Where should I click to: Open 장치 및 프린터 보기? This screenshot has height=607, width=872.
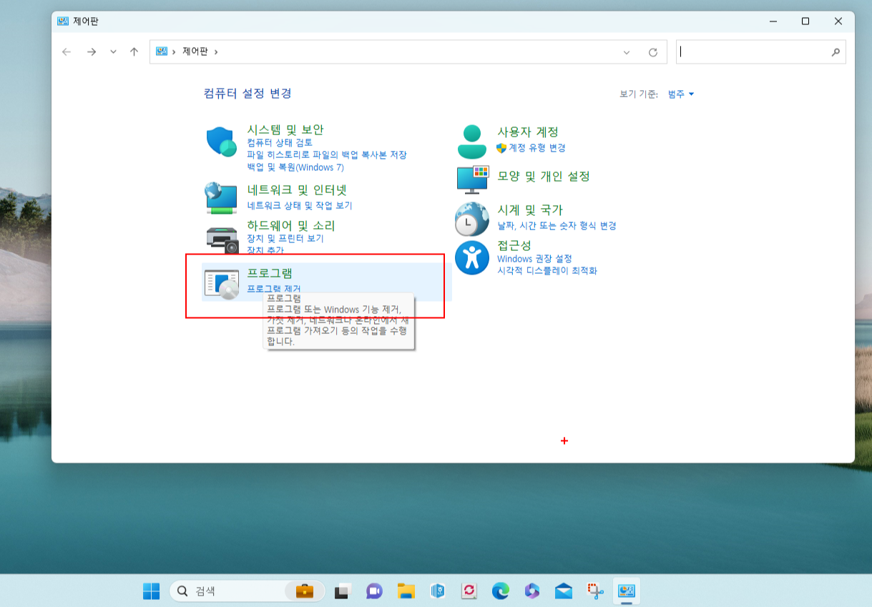pyautogui.click(x=285, y=239)
